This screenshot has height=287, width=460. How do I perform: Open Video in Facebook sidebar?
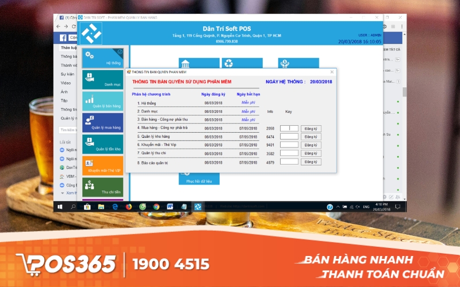point(66,83)
